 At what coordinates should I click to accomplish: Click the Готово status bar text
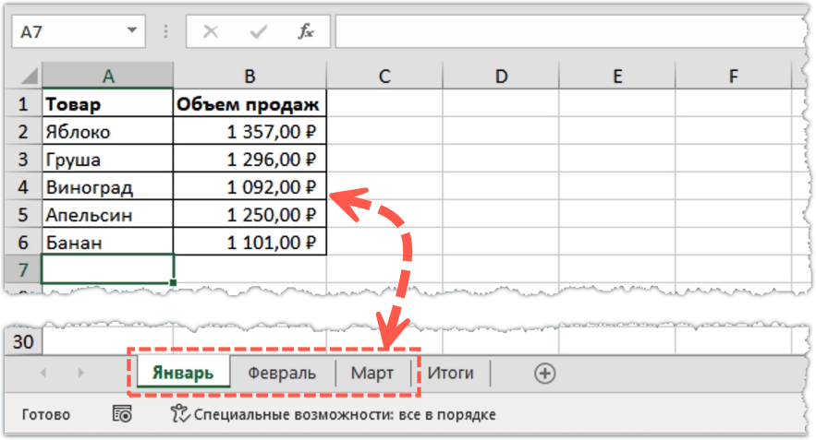point(46,414)
